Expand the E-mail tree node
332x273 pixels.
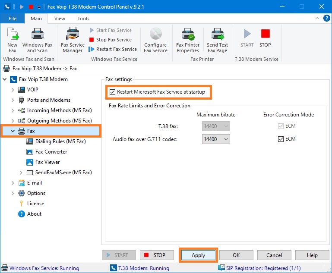13,183
